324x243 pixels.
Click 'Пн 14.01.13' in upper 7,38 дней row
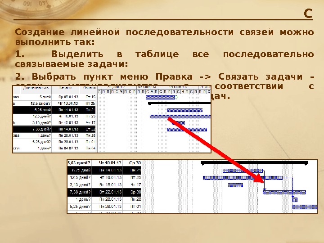click(68, 129)
